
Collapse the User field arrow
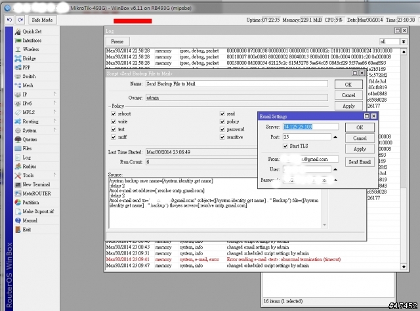335,169
